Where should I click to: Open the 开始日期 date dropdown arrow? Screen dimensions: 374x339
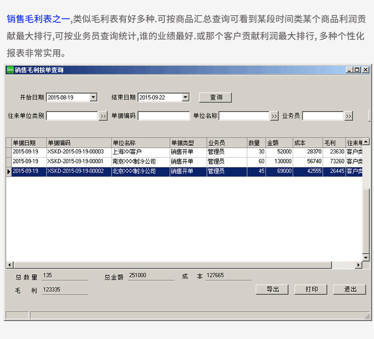click(x=94, y=98)
